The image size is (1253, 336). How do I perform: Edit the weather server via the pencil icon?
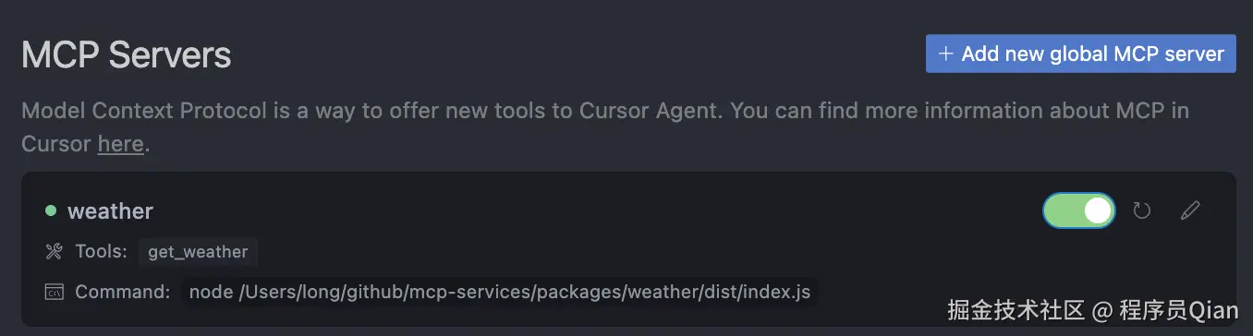[1191, 210]
